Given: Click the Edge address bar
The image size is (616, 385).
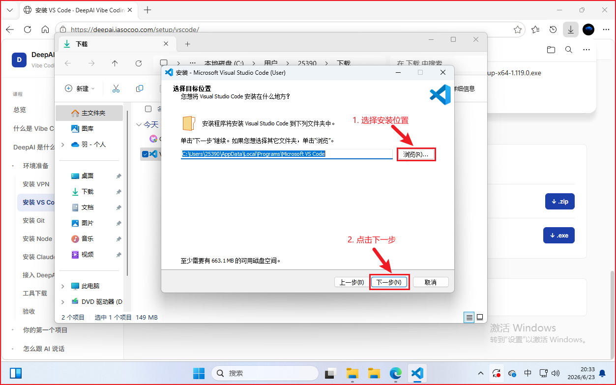Looking at the screenshot, I should pos(290,30).
